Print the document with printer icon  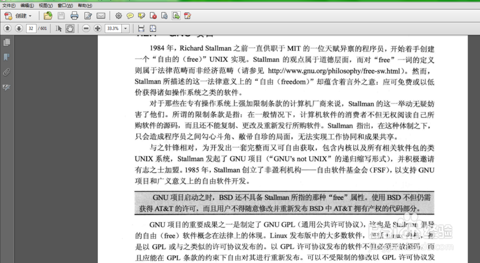pos(74,16)
